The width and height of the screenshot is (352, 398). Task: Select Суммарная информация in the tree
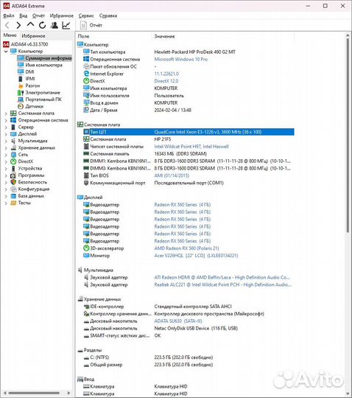click(44, 58)
